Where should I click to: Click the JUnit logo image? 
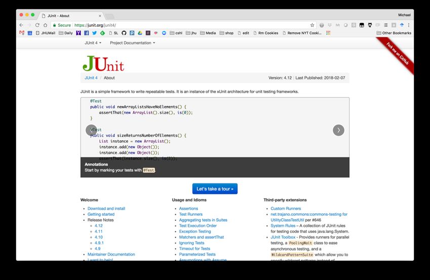(103, 63)
